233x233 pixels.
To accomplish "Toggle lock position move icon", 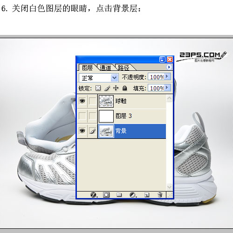I will [x=116, y=88].
